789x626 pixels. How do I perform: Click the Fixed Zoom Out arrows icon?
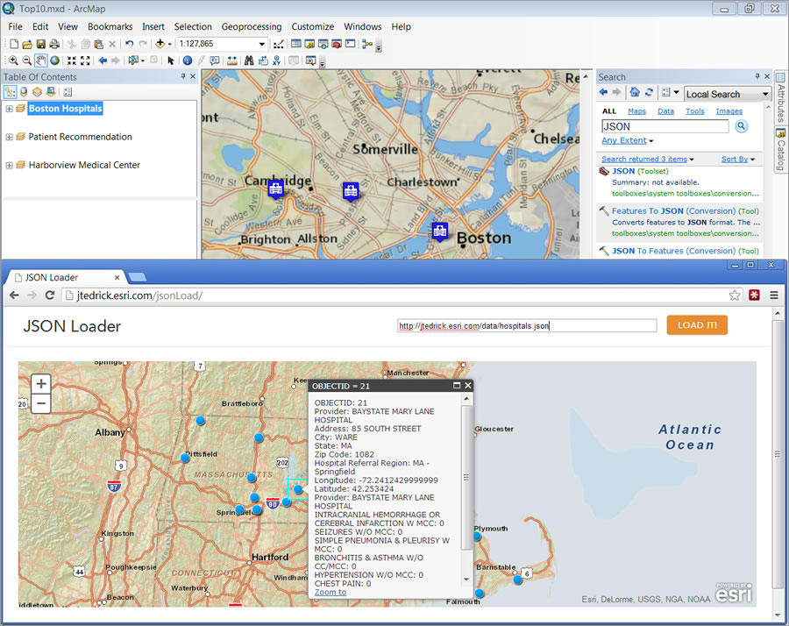(x=85, y=60)
